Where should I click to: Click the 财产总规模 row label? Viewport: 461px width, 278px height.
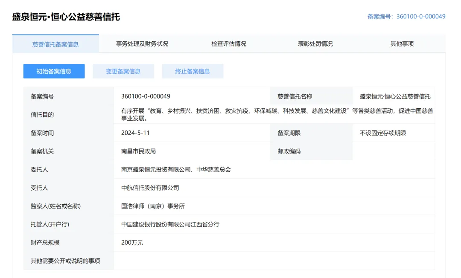pyautogui.click(x=45, y=243)
